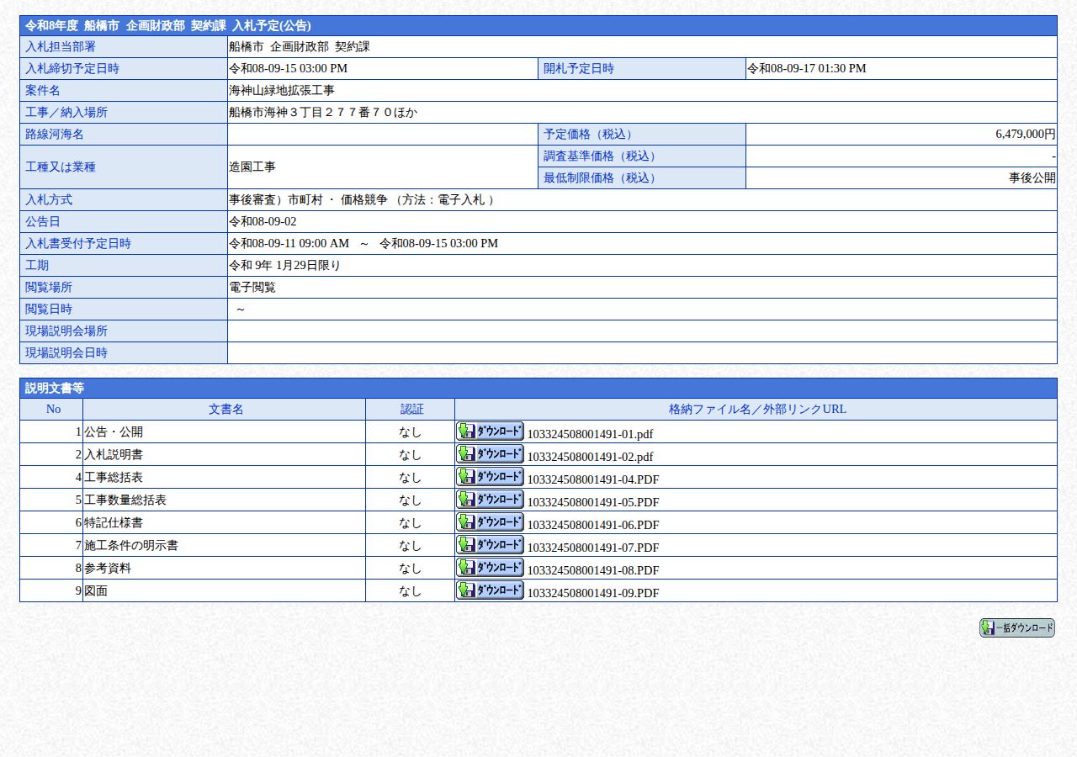Click the opening date 令和08-09-17 01:30 PM
This screenshot has width=1077, height=757.
click(806, 68)
